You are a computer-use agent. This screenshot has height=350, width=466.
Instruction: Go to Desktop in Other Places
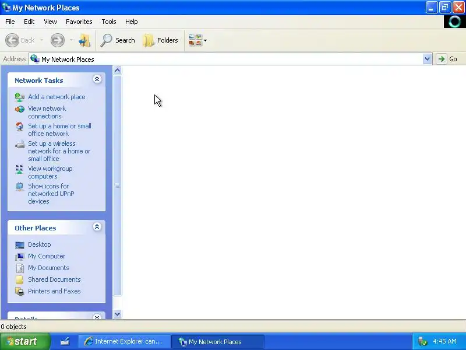tap(39, 244)
